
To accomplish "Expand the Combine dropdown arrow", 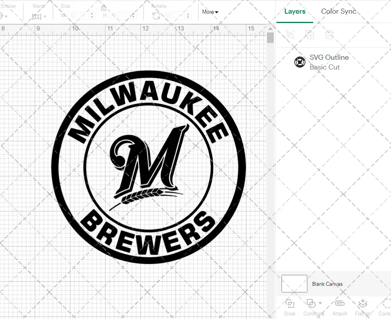I will 320,303.
